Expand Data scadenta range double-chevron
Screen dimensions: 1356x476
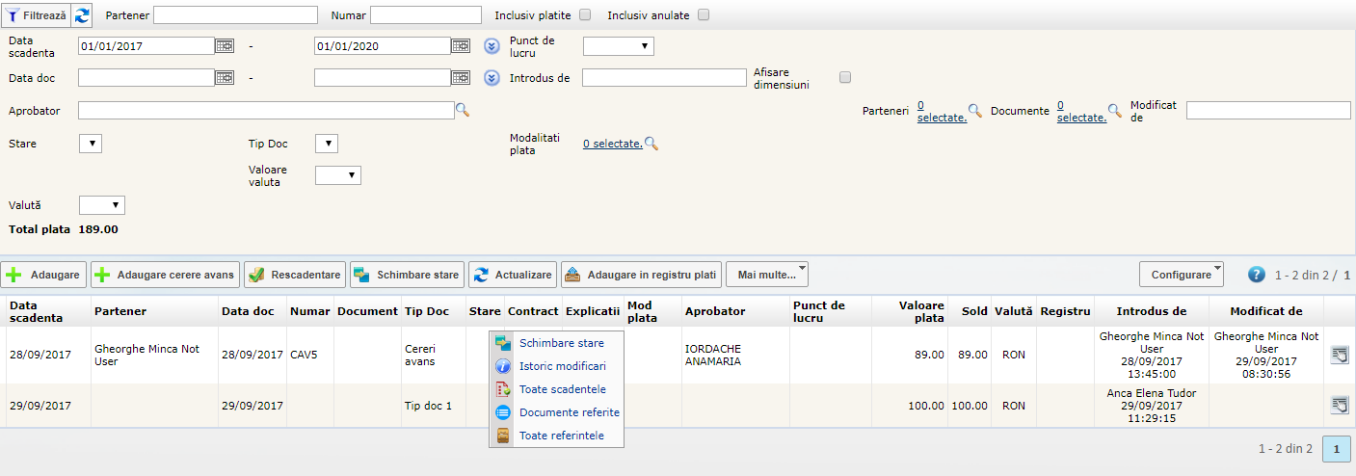pos(492,45)
